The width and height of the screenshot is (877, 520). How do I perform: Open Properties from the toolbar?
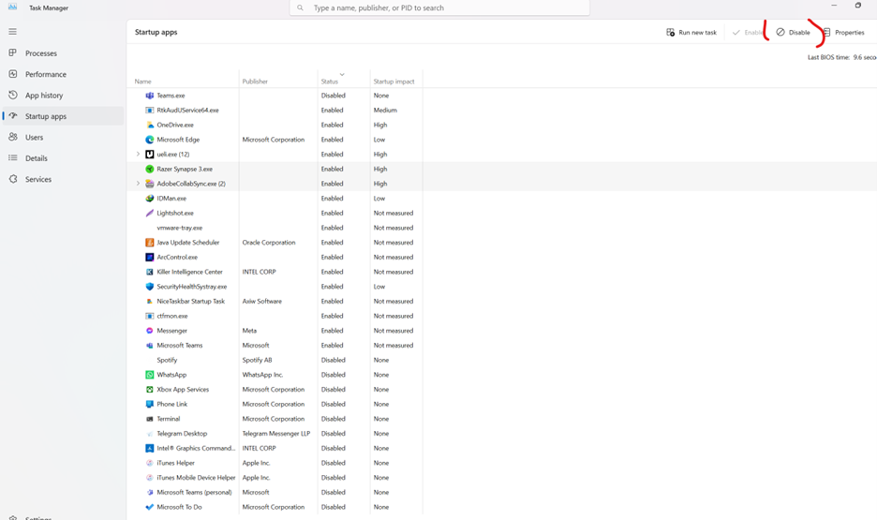click(x=843, y=33)
